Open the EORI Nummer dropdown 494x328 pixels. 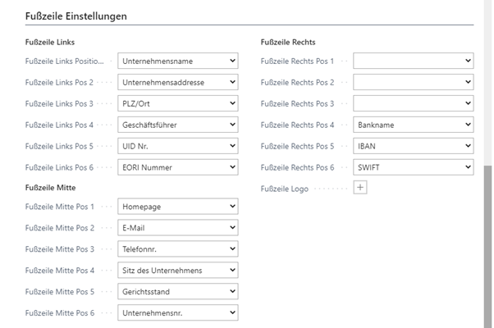click(178, 167)
